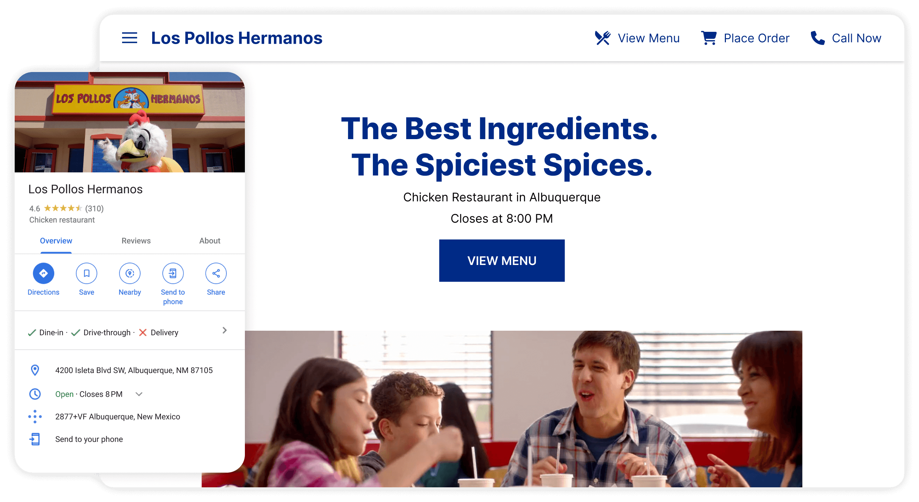Click the Los Pollos Hermanos site title
Screen dimensions: 919x502
coord(236,38)
